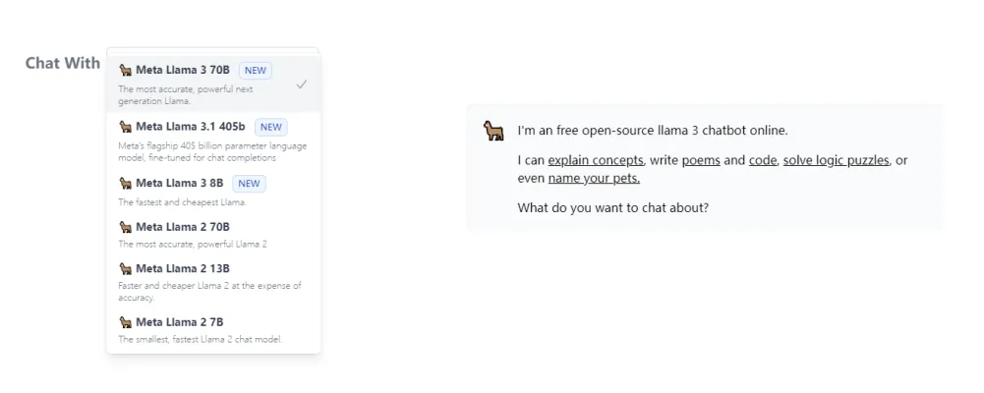Click the llama icon beside Meta Llama 3.1 405b
984x393 pixels.
point(125,127)
